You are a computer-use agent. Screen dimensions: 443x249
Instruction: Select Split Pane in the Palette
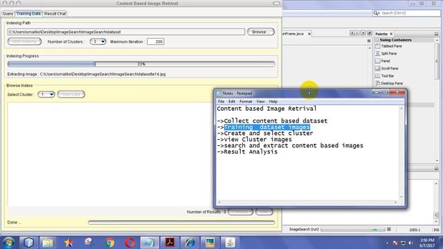(x=389, y=53)
